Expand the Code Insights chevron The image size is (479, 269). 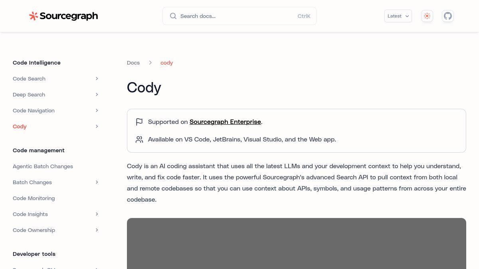pyautogui.click(x=97, y=214)
